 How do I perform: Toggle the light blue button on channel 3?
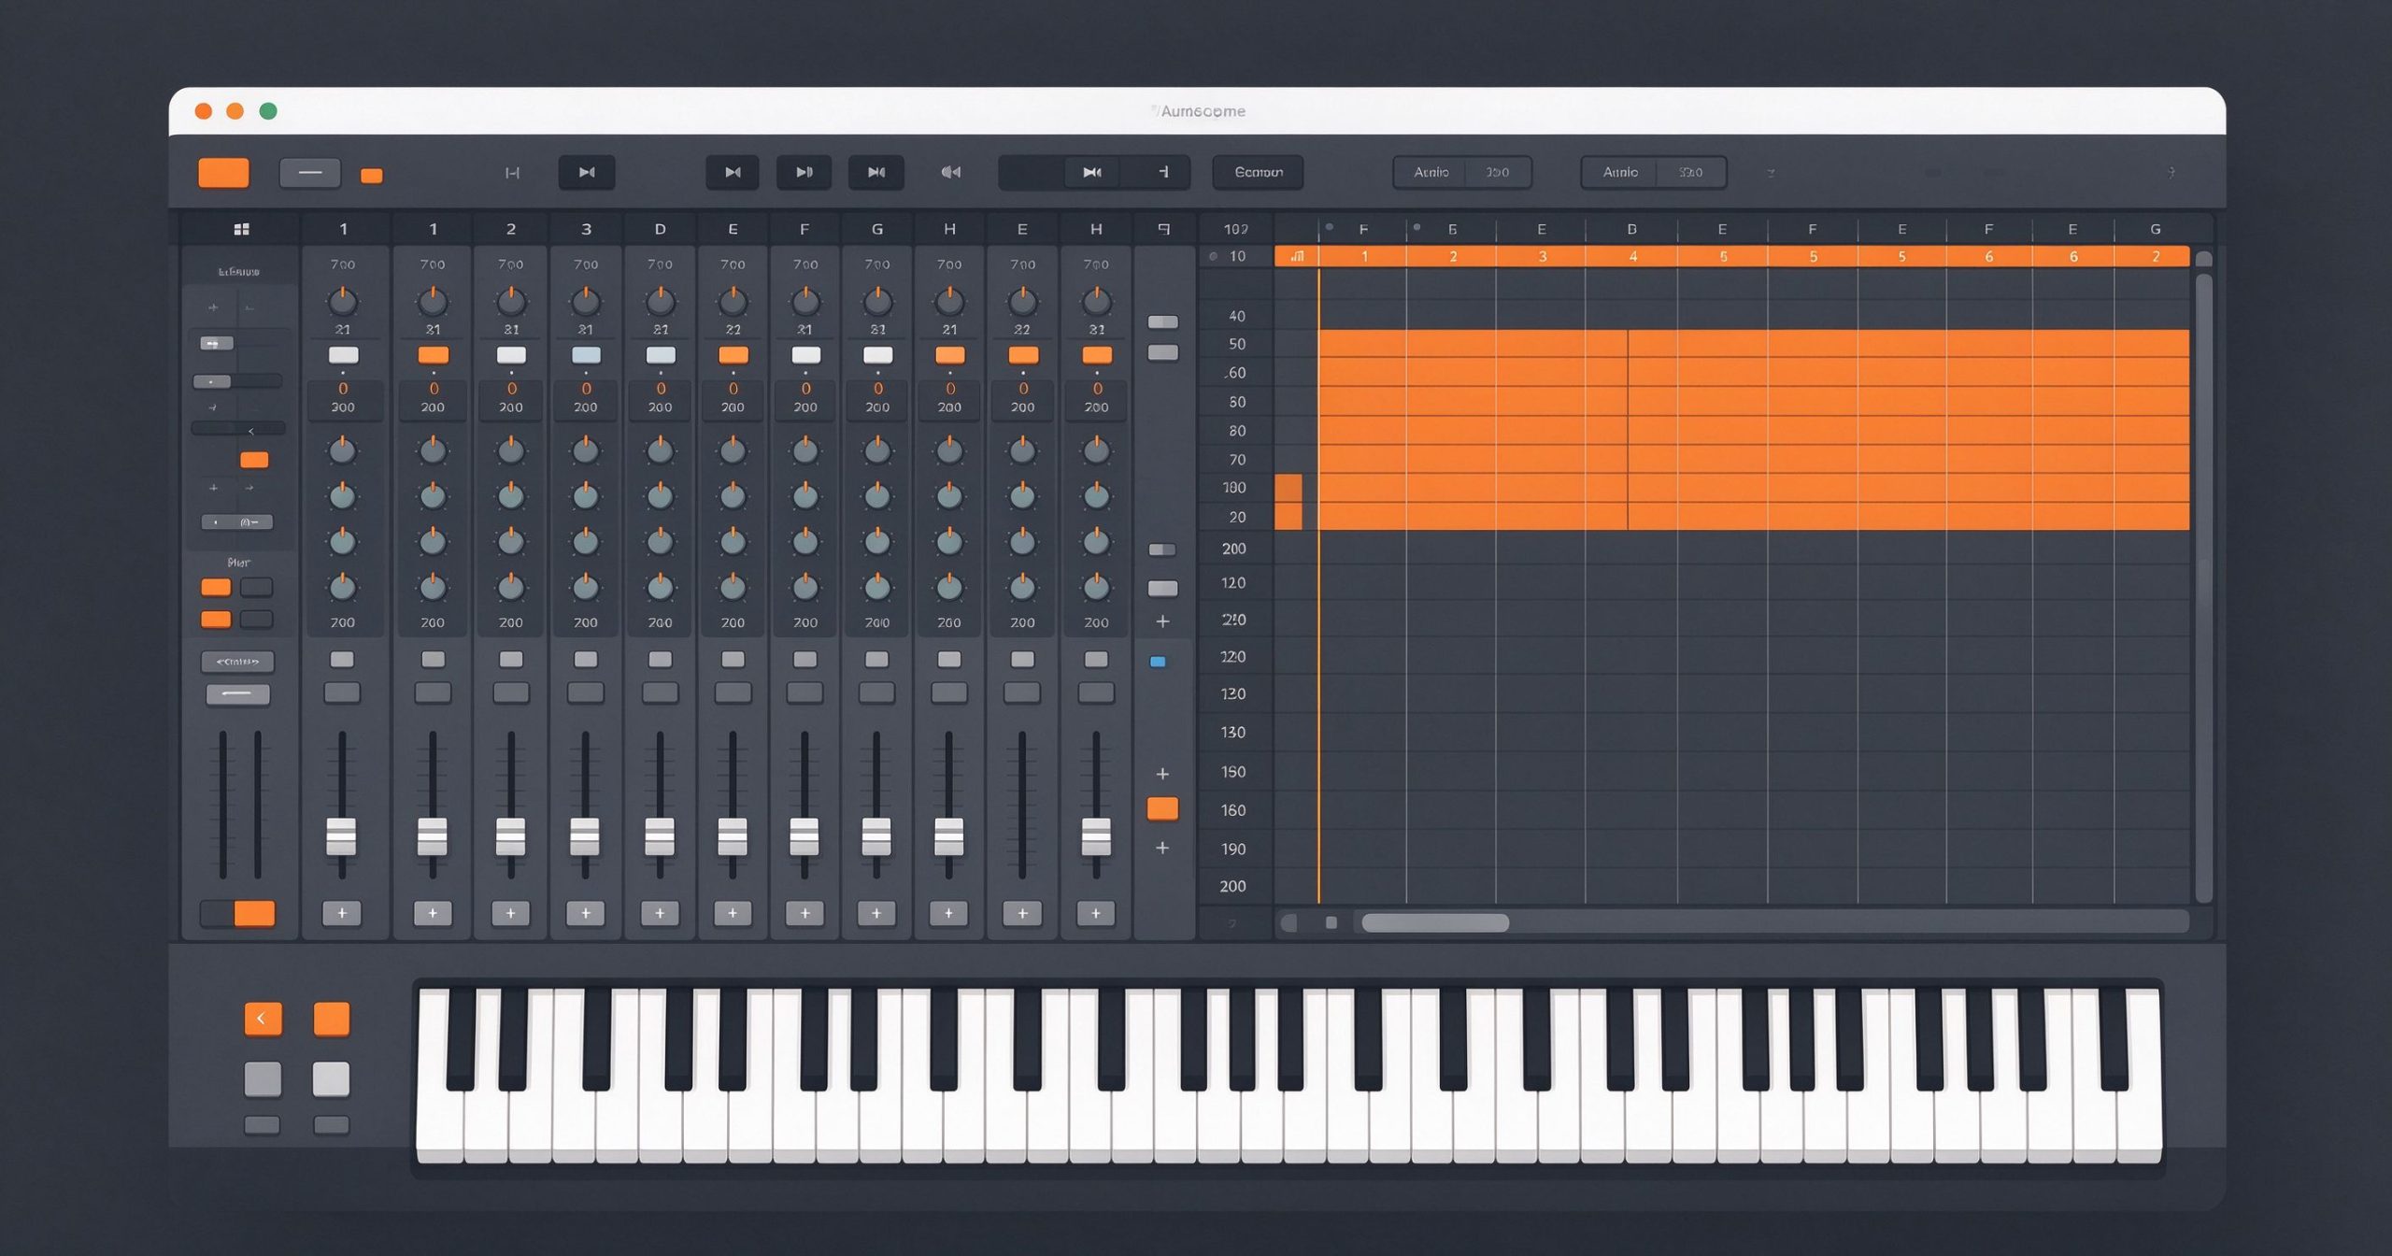(x=586, y=355)
